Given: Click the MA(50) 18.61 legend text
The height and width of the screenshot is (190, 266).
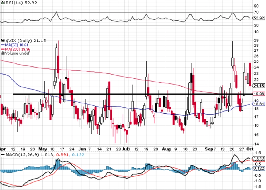Looking at the screenshot, I should 17,45.
